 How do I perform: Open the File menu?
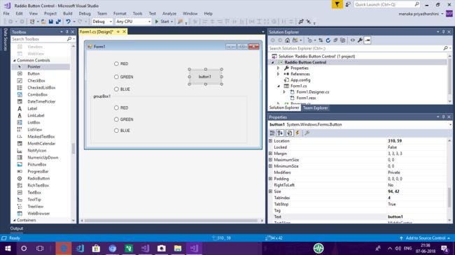6,13
